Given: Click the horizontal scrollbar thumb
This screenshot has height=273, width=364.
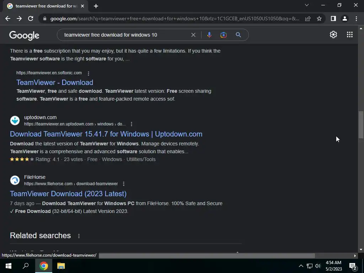Looking at the screenshot, I should pos(207,256).
